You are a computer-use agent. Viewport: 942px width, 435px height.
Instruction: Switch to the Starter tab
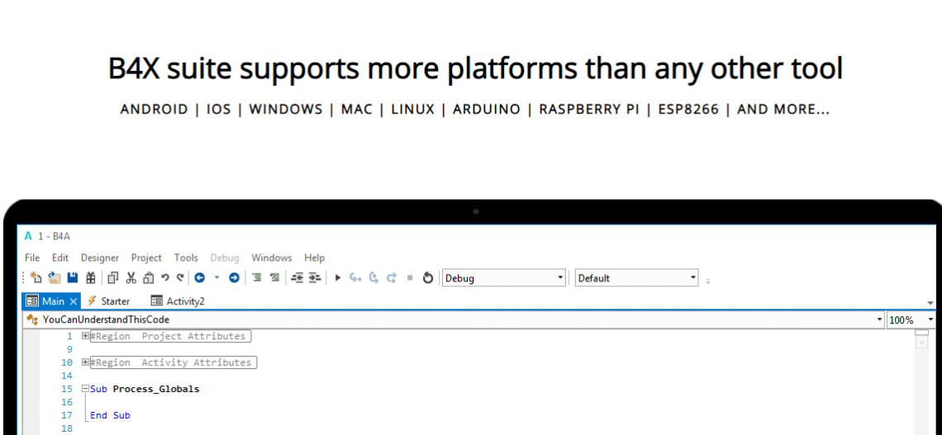coord(114,301)
